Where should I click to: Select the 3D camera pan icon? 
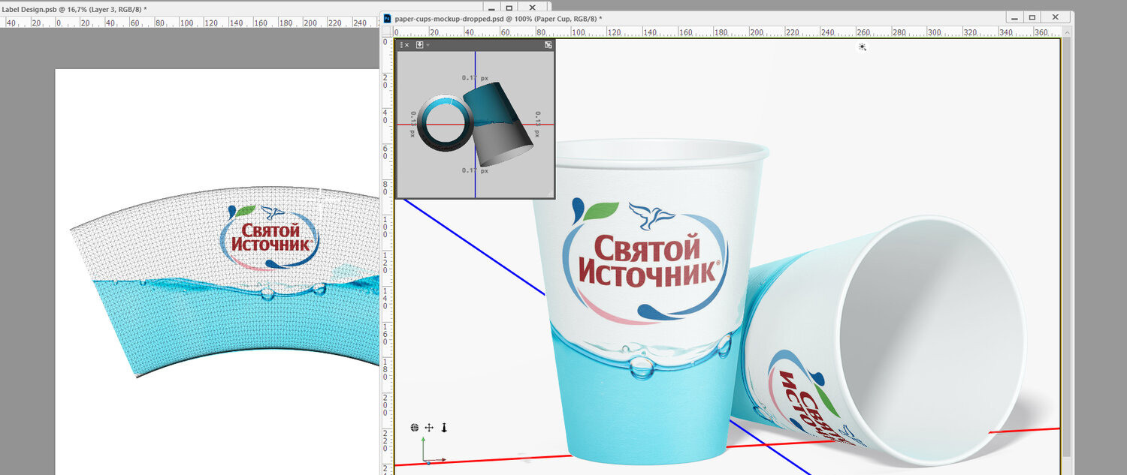(429, 428)
